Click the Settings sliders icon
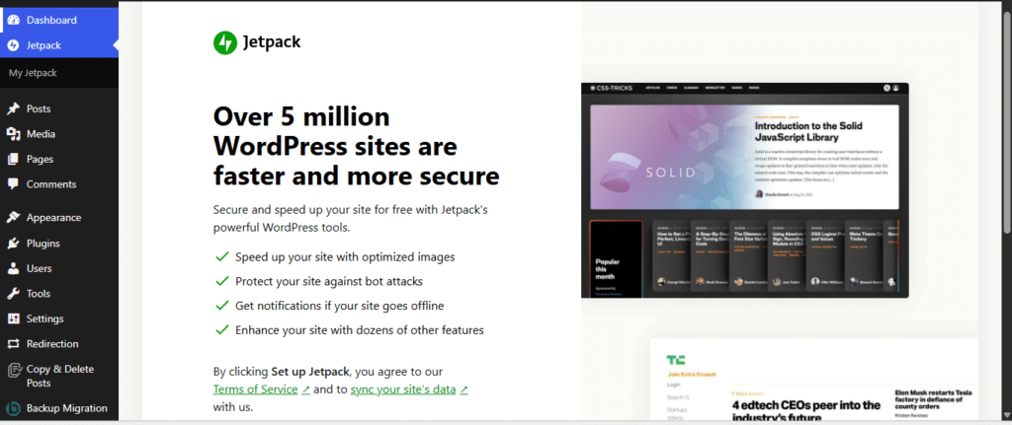Viewport: 1012px width, 425px height. (x=13, y=319)
